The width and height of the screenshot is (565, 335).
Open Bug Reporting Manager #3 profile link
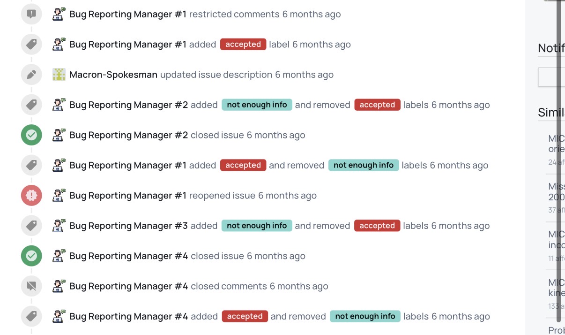[x=128, y=226]
